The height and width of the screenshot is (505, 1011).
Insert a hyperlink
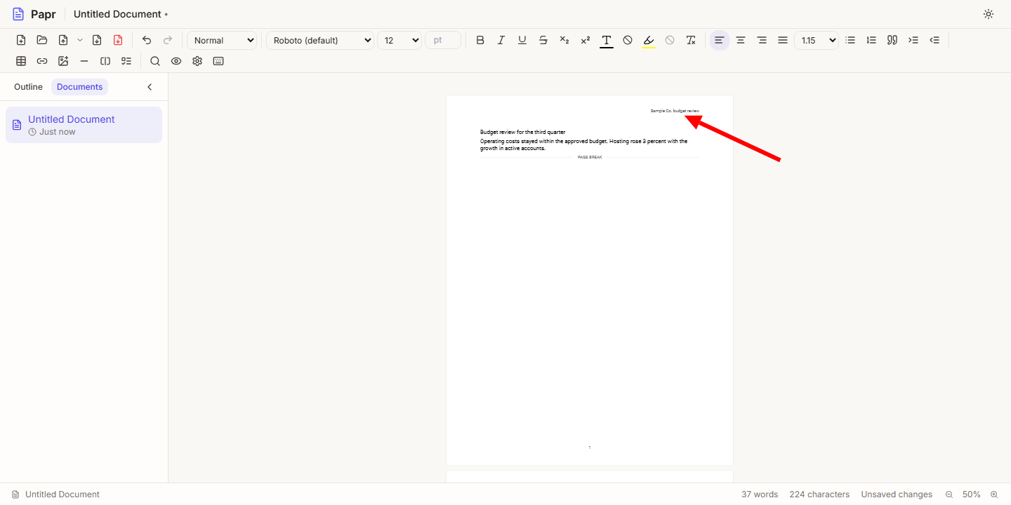coord(42,61)
